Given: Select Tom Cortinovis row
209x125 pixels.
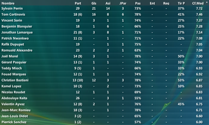Looking at the screenshot, I should click(x=105, y=14).
